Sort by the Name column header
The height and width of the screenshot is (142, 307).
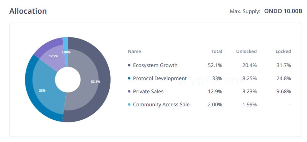click(134, 51)
